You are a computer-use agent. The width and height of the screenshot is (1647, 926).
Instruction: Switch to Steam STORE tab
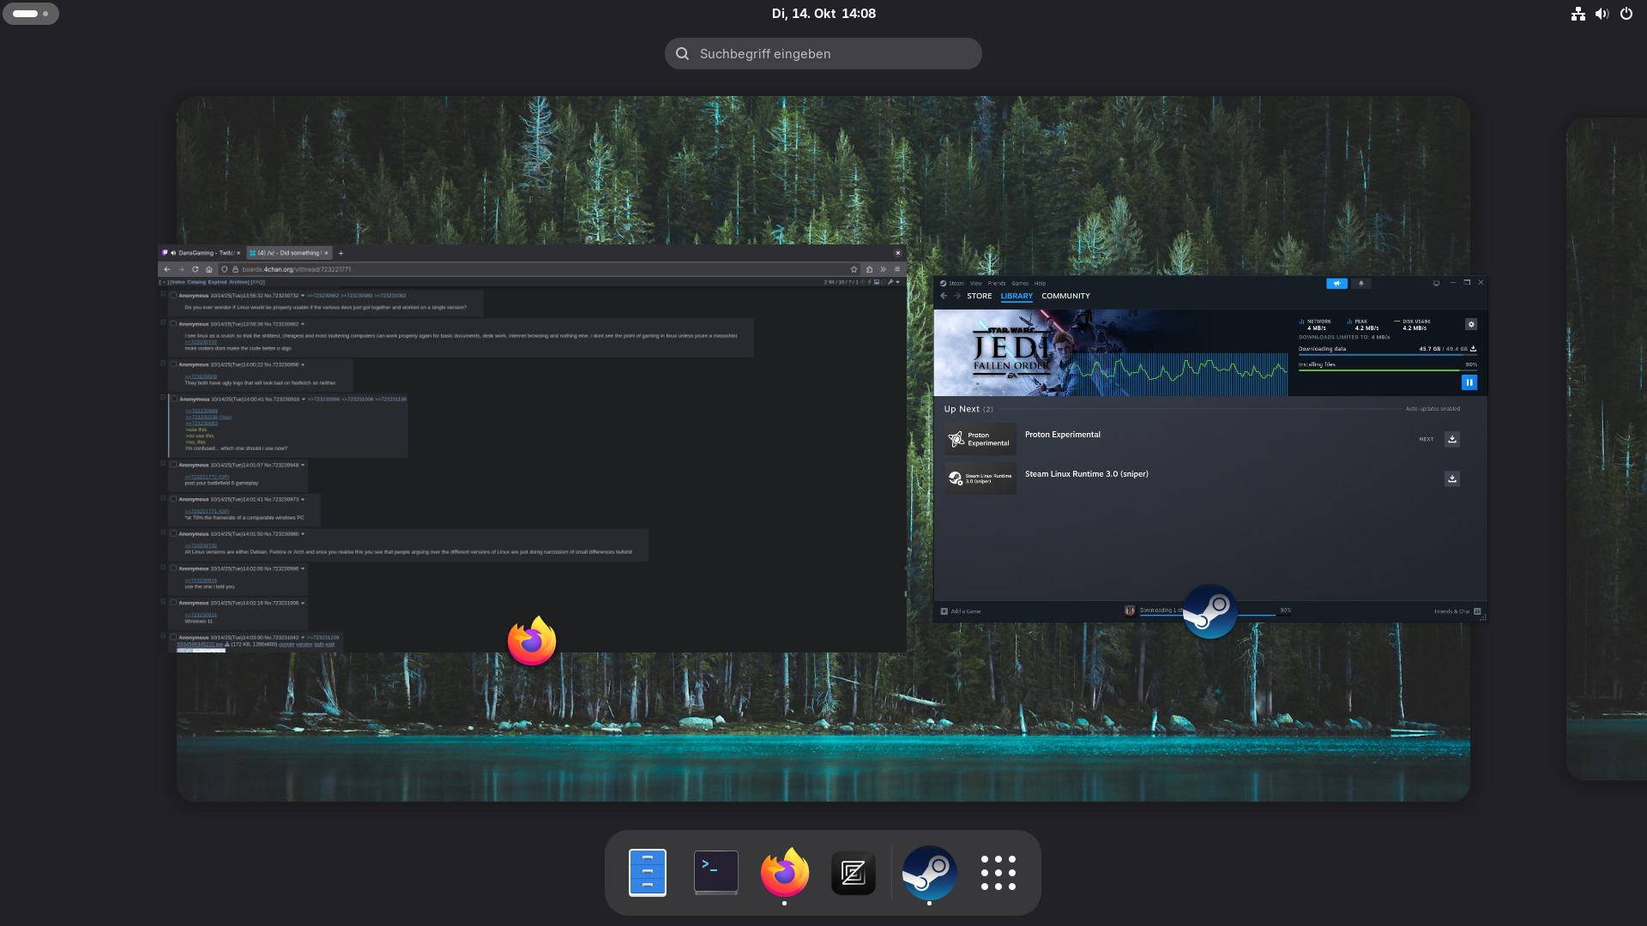[x=979, y=296]
